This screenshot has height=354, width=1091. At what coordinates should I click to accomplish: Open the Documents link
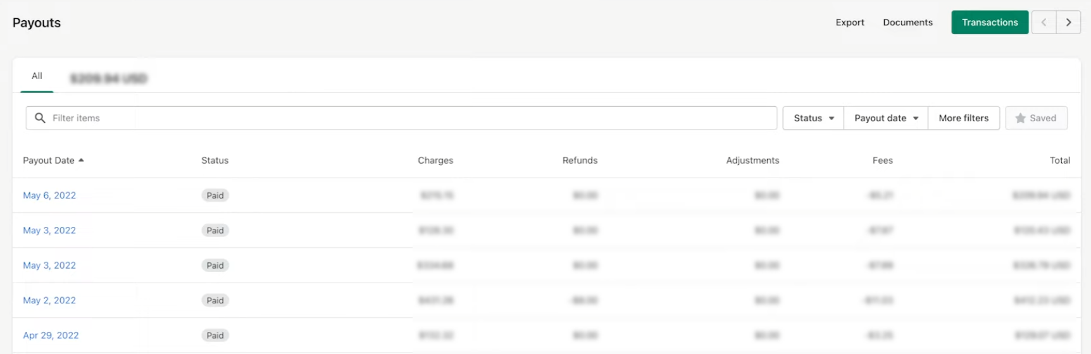coord(907,22)
